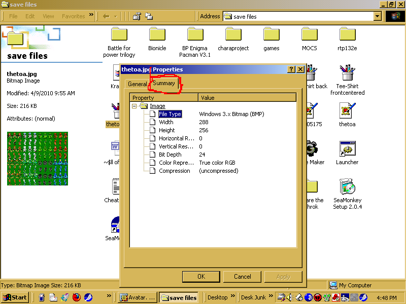
Task: Select the Tee-Shirt frontcentered paint file
Action: tap(348, 80)
